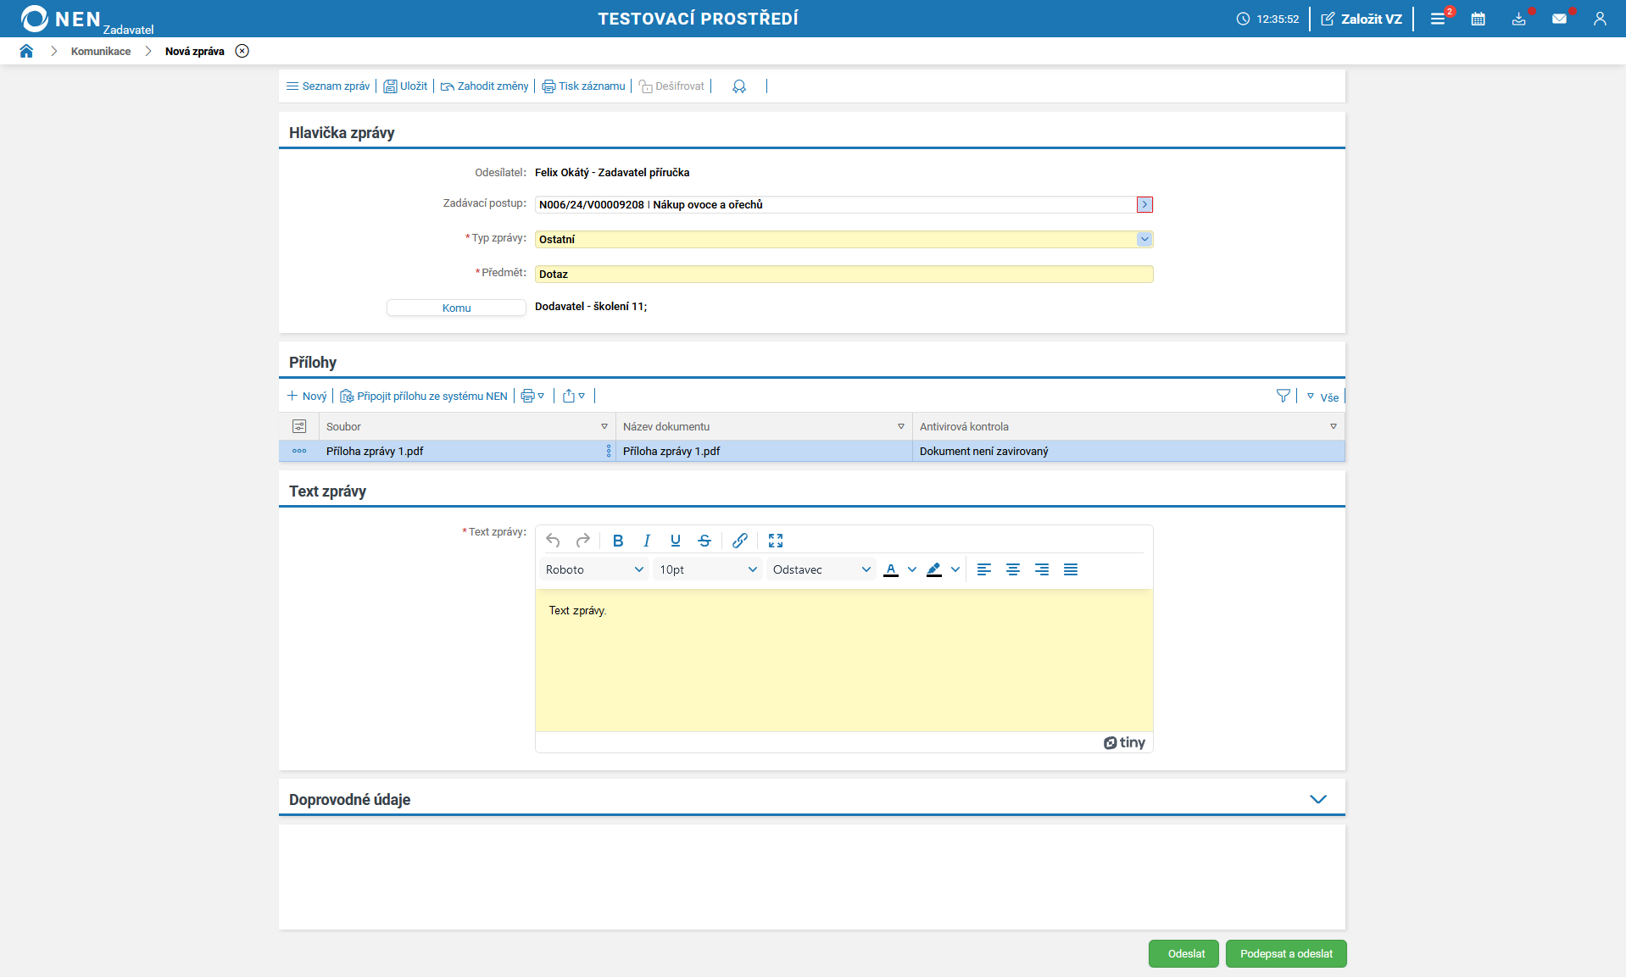The height and width of the screenshot is (977, 1626).
Task: Toggle italic formatting in editor
Action: click(647, 541)
